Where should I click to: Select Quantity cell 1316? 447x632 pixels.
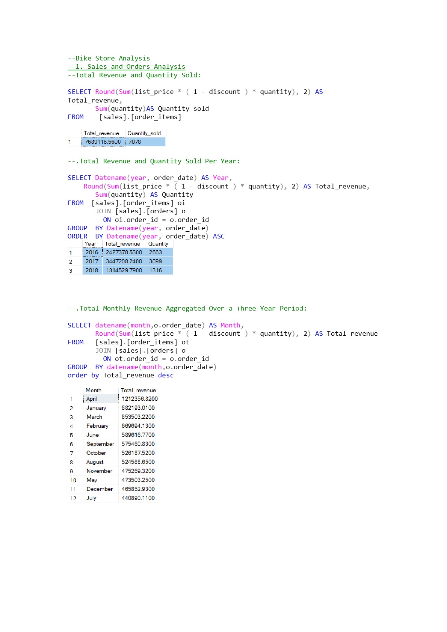click(159, 270)
